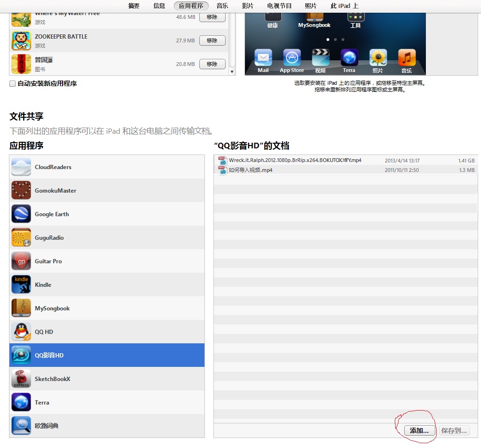Select the Terra icon in file sharing list
Screen dimensions: 481x446
click(21, 402)
